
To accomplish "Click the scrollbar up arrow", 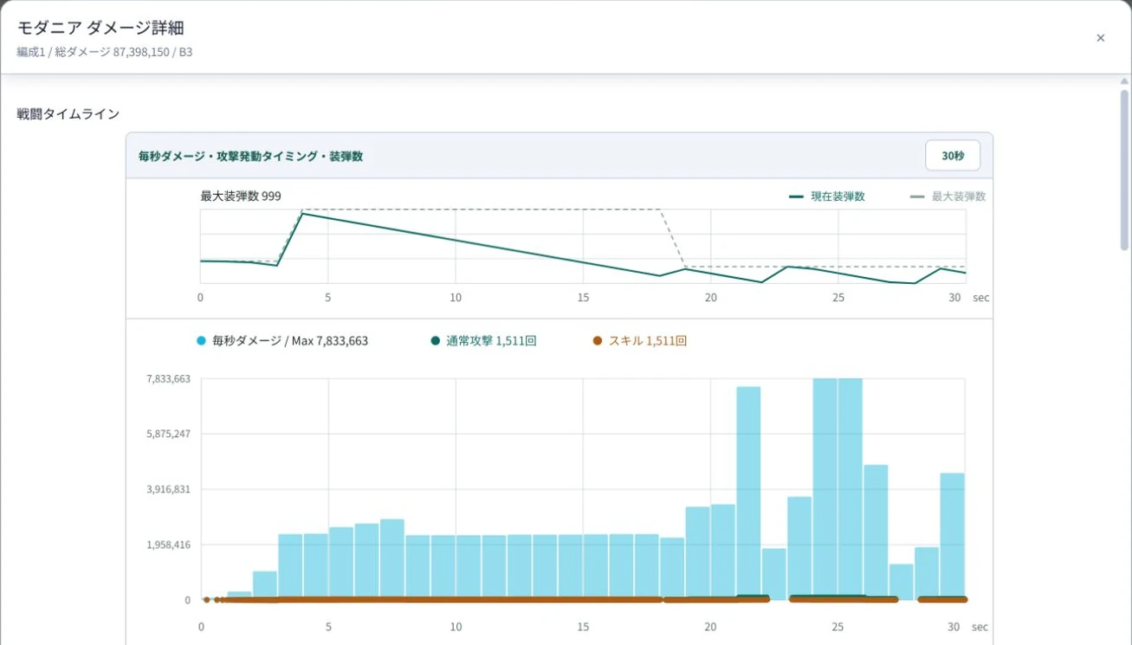I will pos(1124,81).
